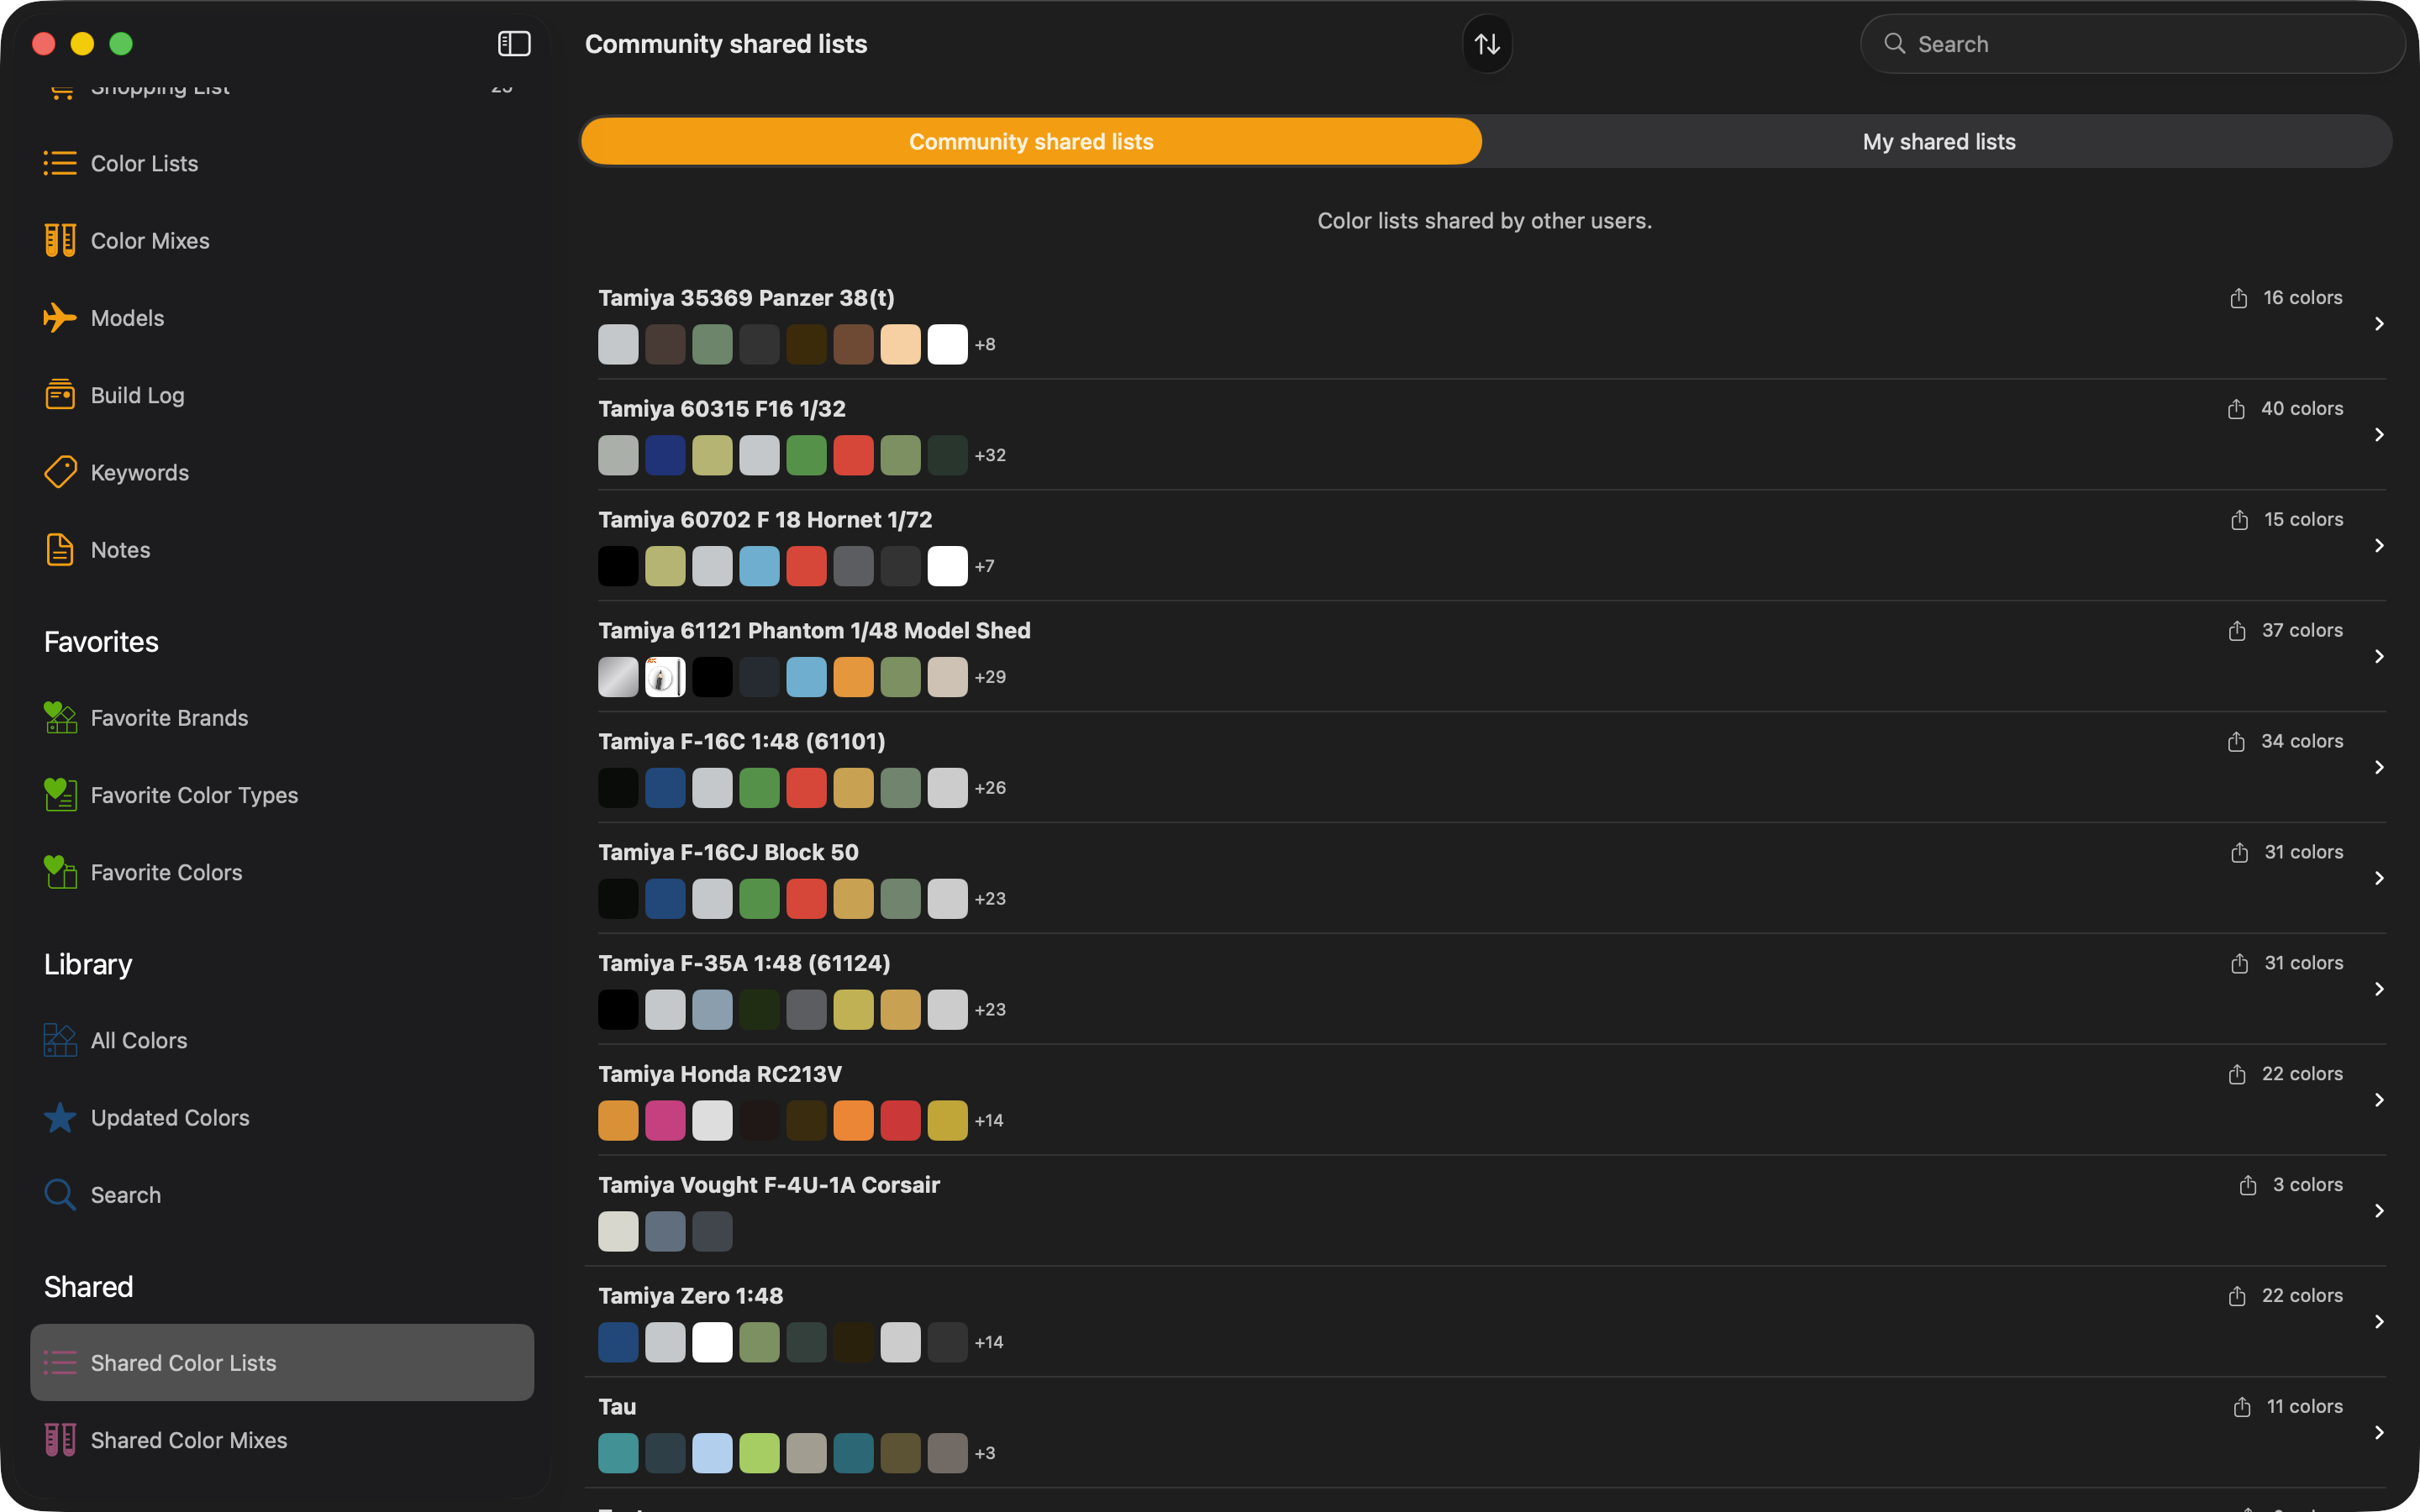Expand Tamiya Honda RC213V chevron
Image resolution: width=2420 pixels, height=1512 pixels.
(2379, 1100)
